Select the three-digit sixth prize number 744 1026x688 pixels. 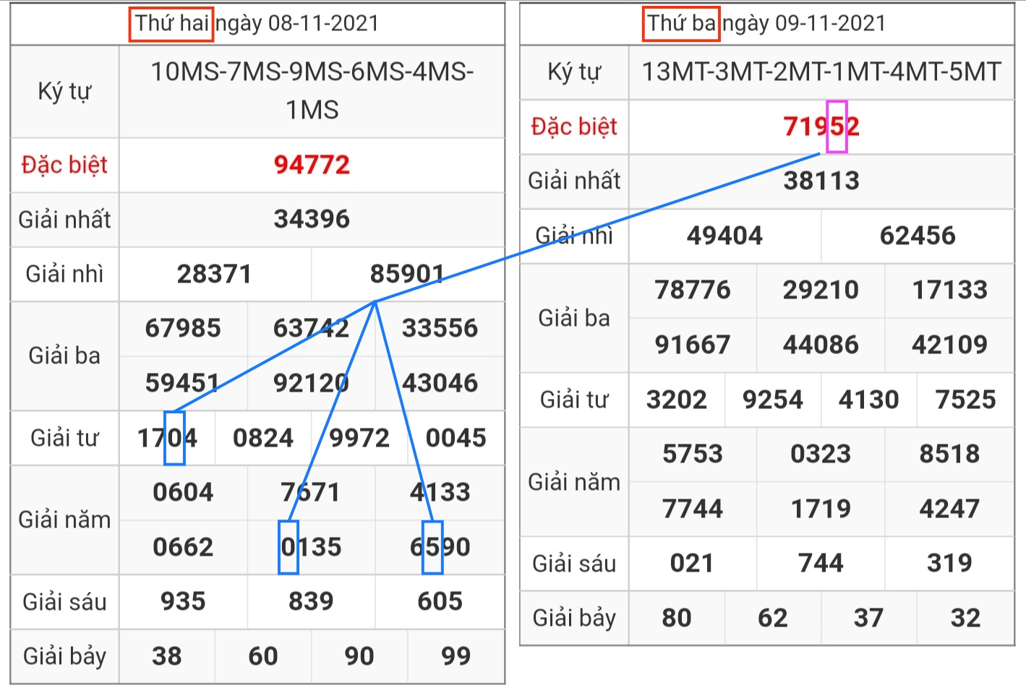[821, 563]
